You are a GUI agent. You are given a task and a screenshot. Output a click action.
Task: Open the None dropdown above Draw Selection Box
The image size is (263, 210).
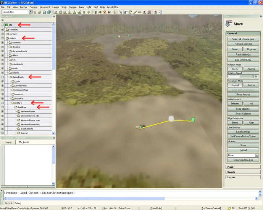coord(257,155)
